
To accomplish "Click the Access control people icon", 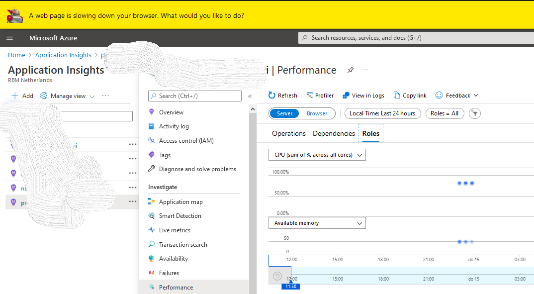I will click(152, 140).
